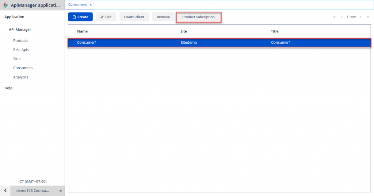This screenshot has width=374, height=196.
Task: Jump to the last page of rows
Action: click(368, 17)
